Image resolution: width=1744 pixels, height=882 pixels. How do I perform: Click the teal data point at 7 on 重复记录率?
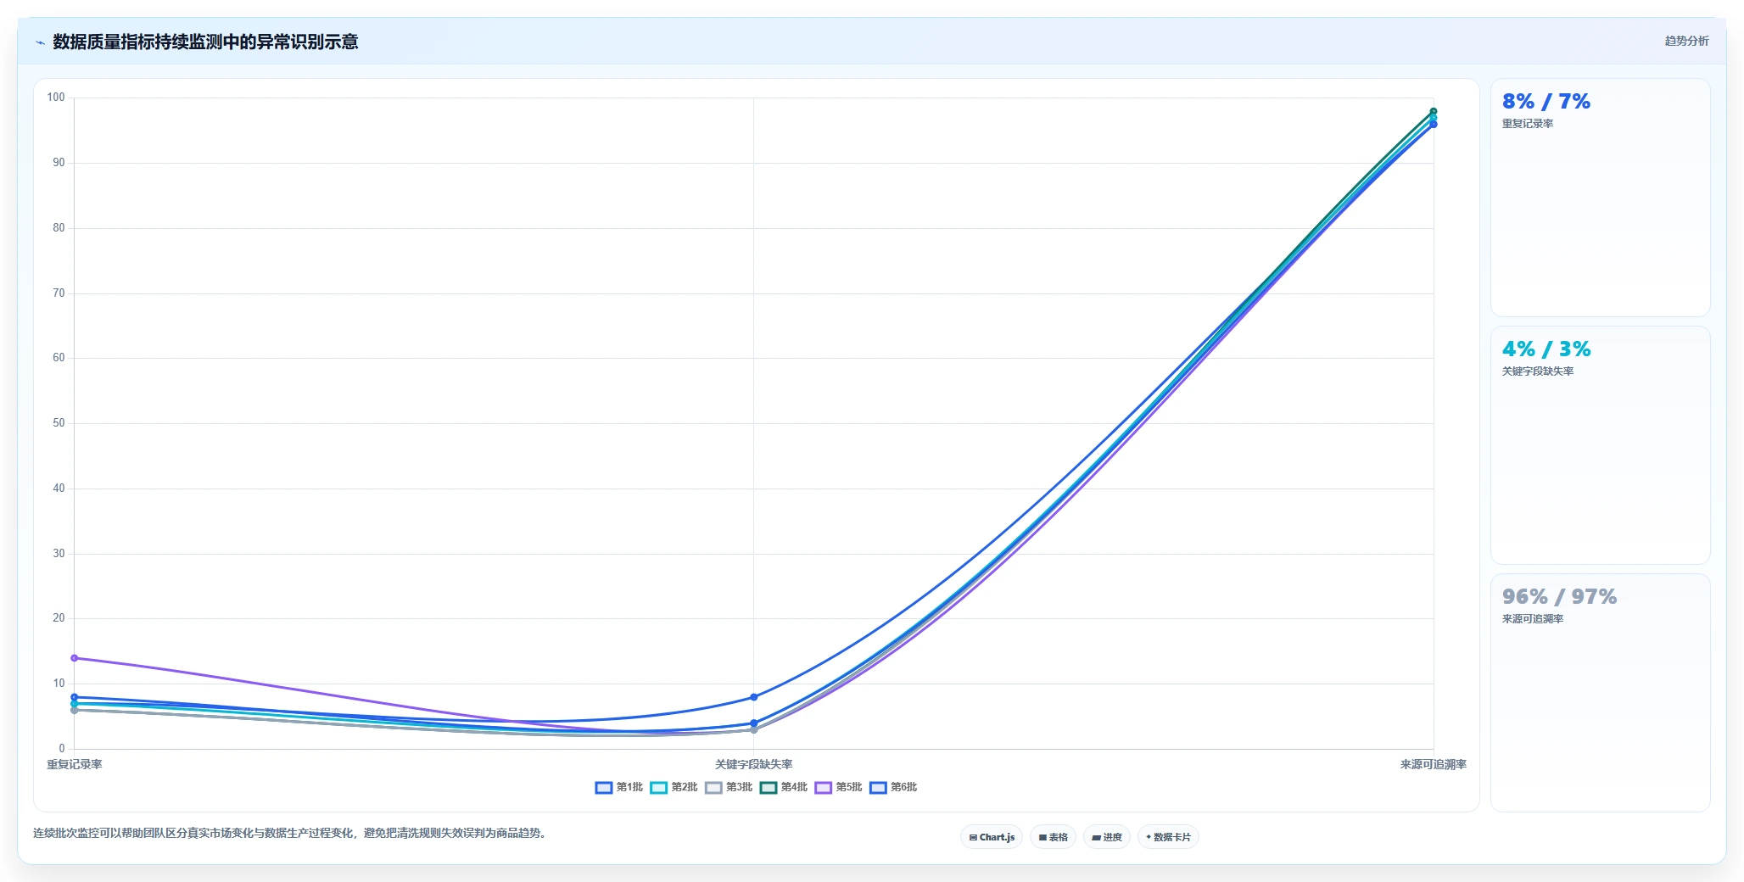point(75,704)
